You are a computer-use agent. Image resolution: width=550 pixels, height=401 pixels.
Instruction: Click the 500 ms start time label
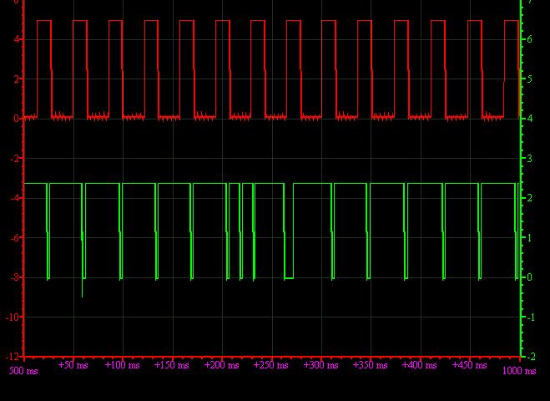pos(23,371)
